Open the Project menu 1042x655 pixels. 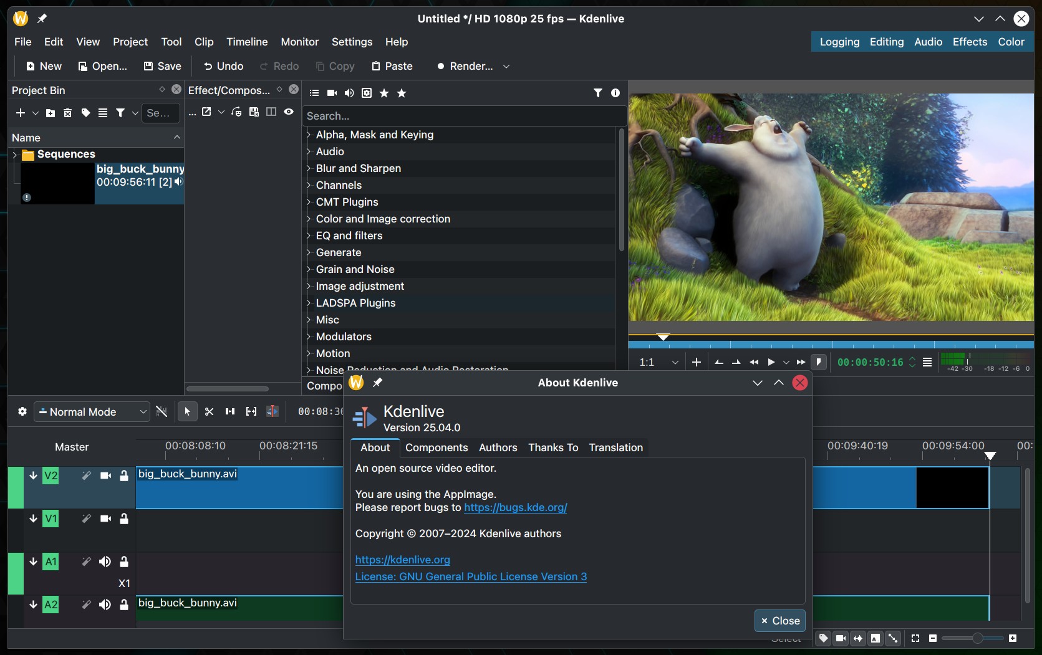[x=130, y=42]
